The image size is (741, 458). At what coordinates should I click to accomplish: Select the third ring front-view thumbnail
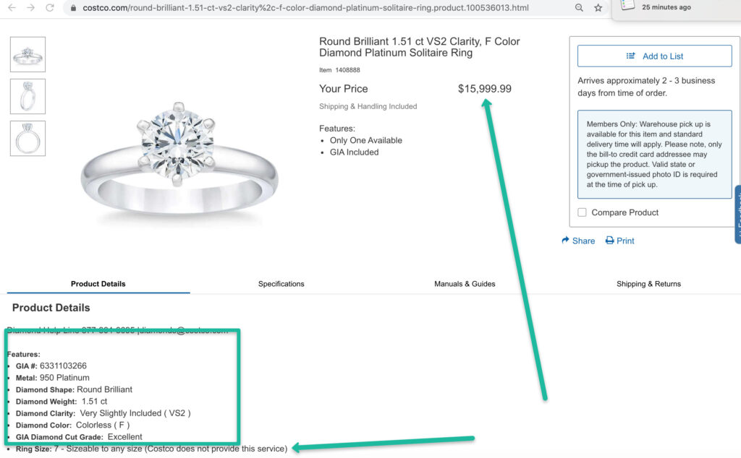click(x=27, y=138)
